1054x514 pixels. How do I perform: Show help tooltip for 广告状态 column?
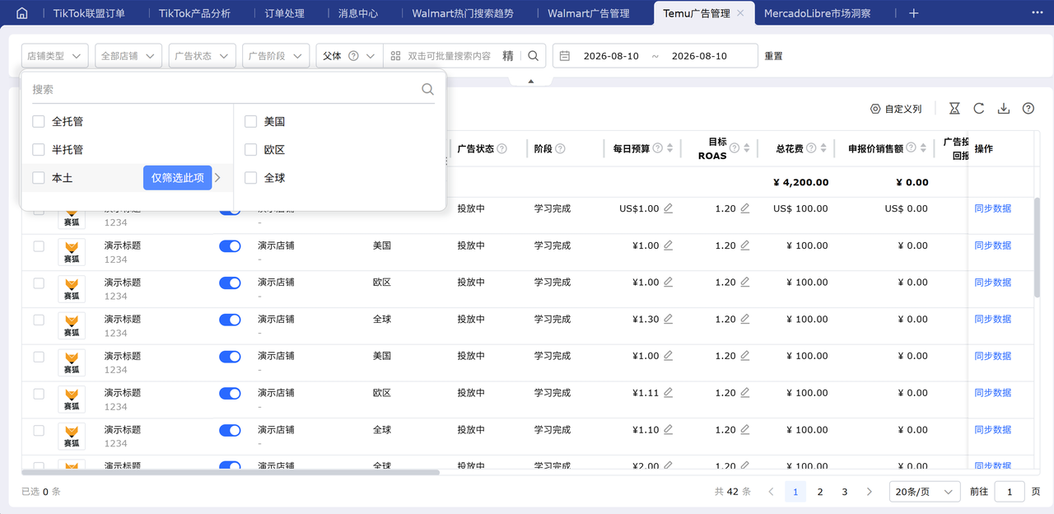tap(501, 149)
